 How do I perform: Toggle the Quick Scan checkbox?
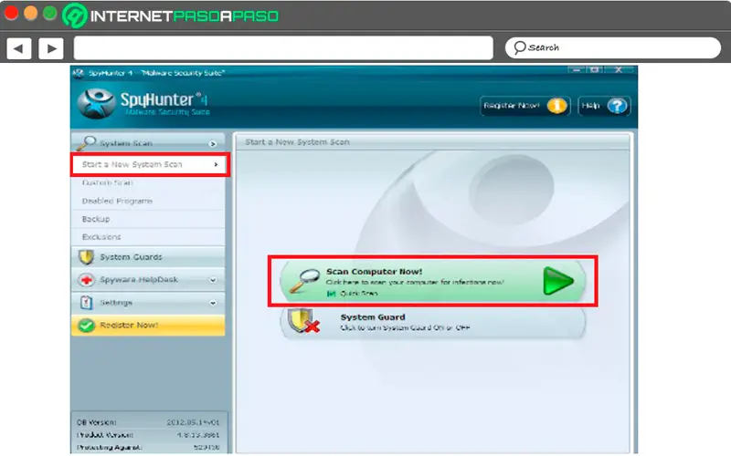[x=332, y=294]
